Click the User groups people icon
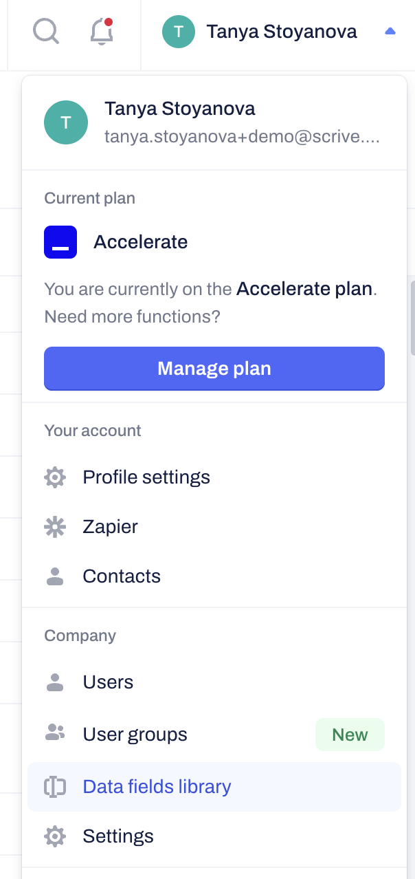 55,733
